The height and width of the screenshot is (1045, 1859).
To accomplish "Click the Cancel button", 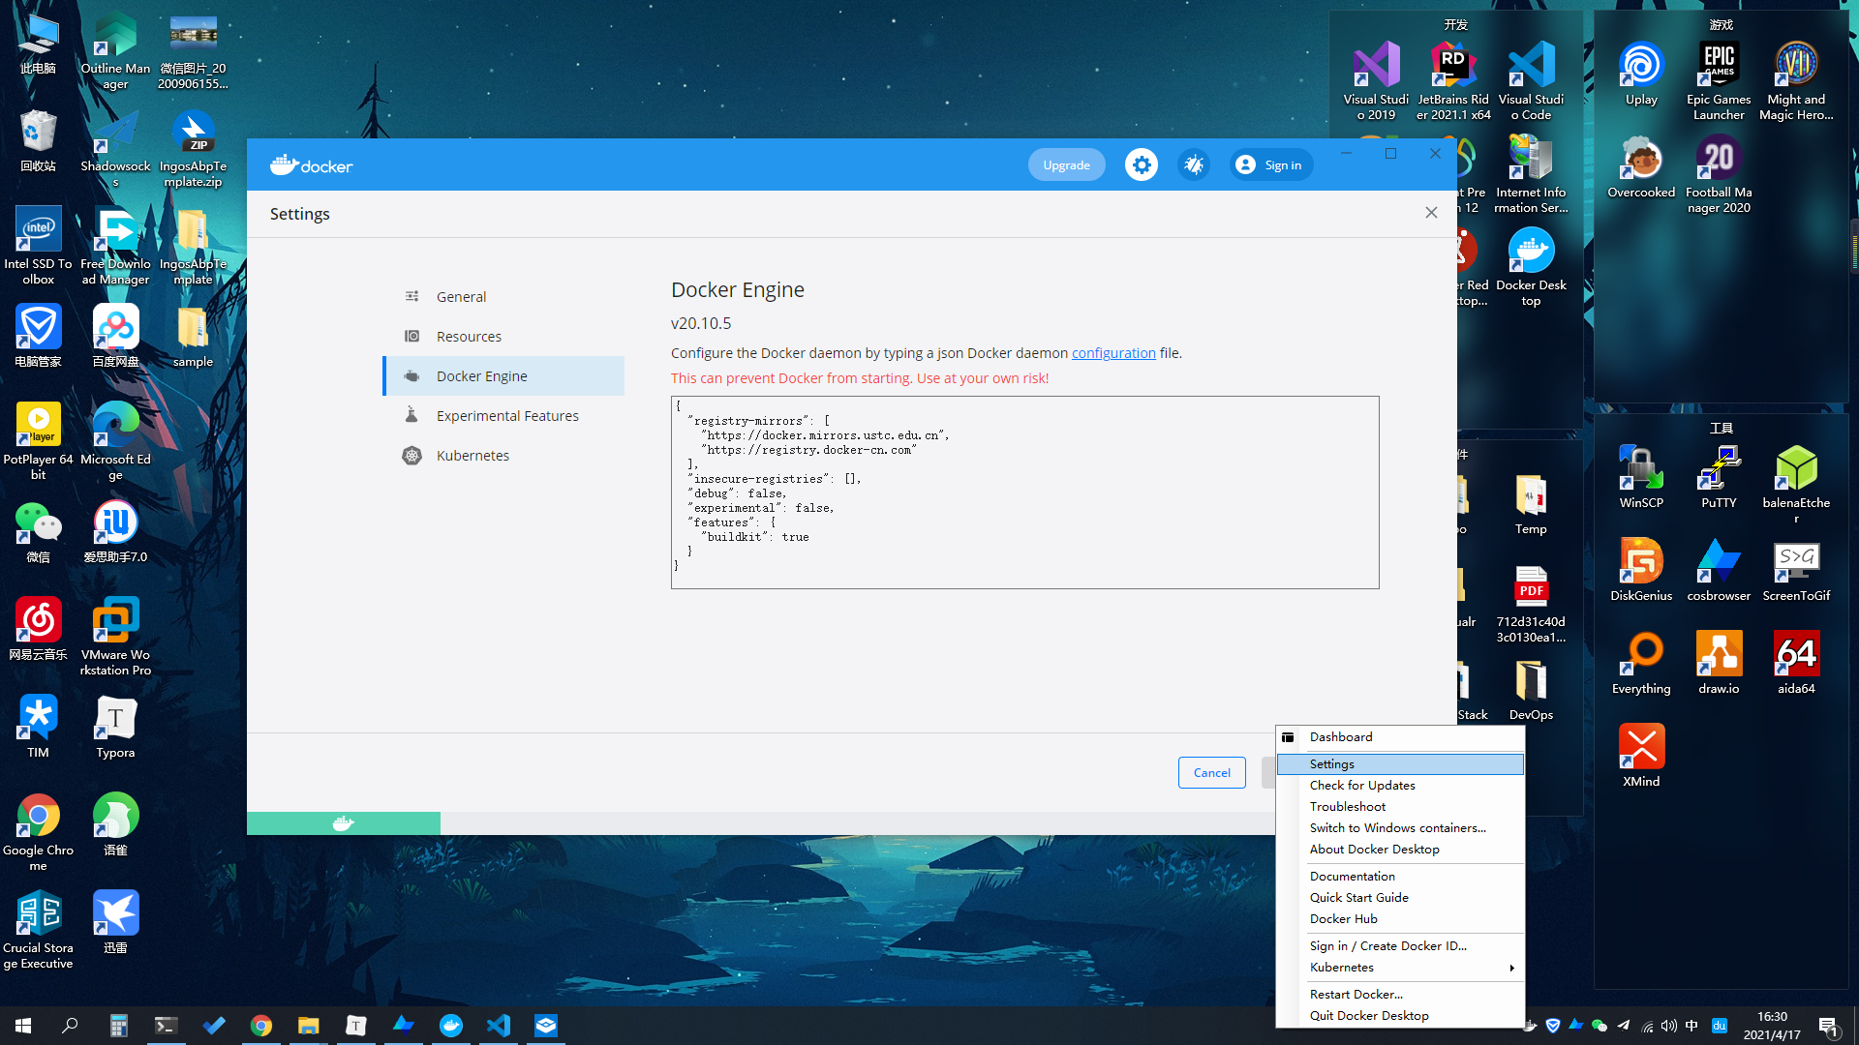I will (1211, 773).
